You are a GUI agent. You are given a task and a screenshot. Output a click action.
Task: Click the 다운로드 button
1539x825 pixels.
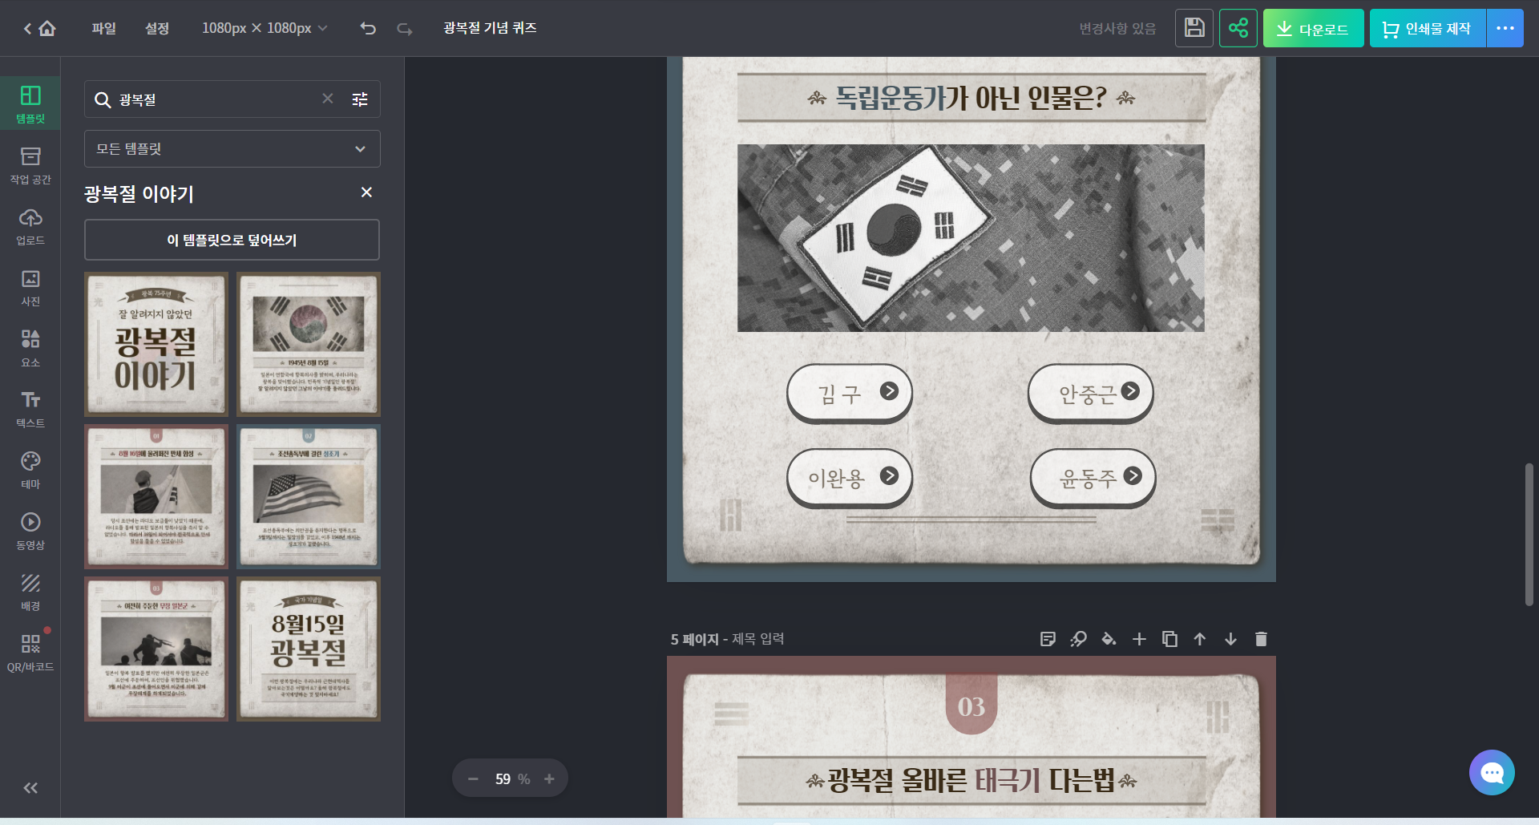point(1313,28)
